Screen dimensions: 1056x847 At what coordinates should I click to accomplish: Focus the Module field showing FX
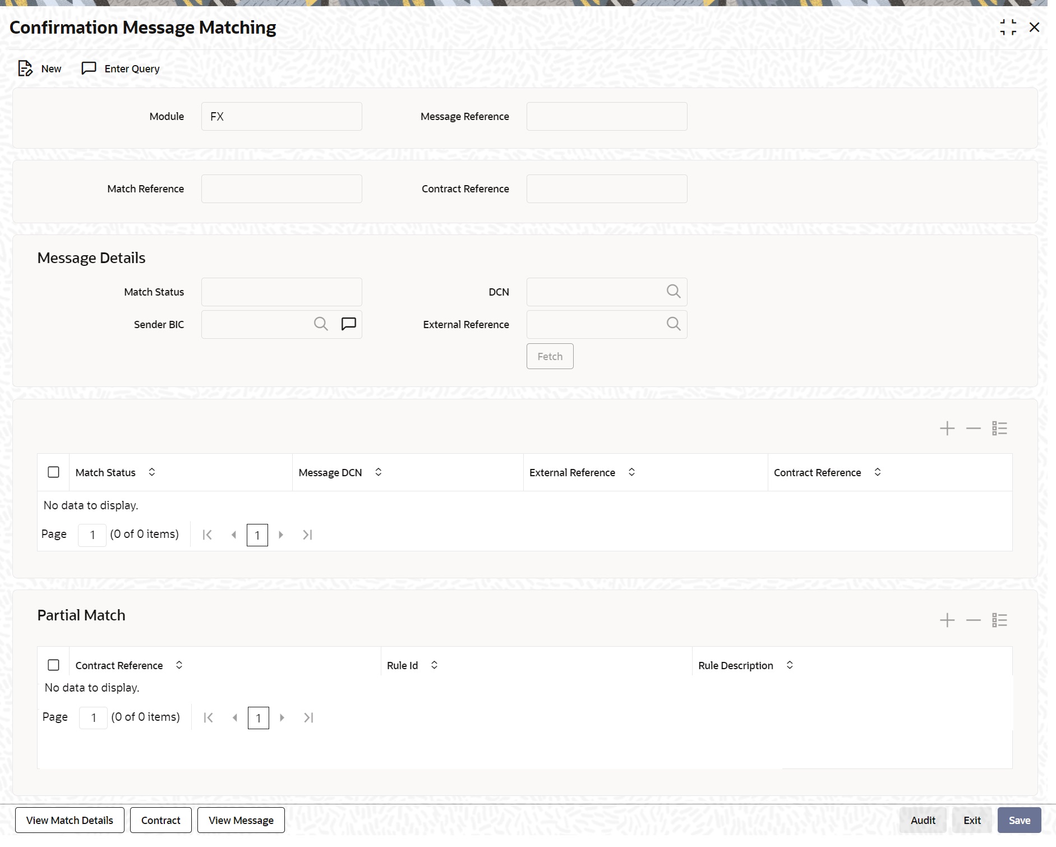click(282, 117)
